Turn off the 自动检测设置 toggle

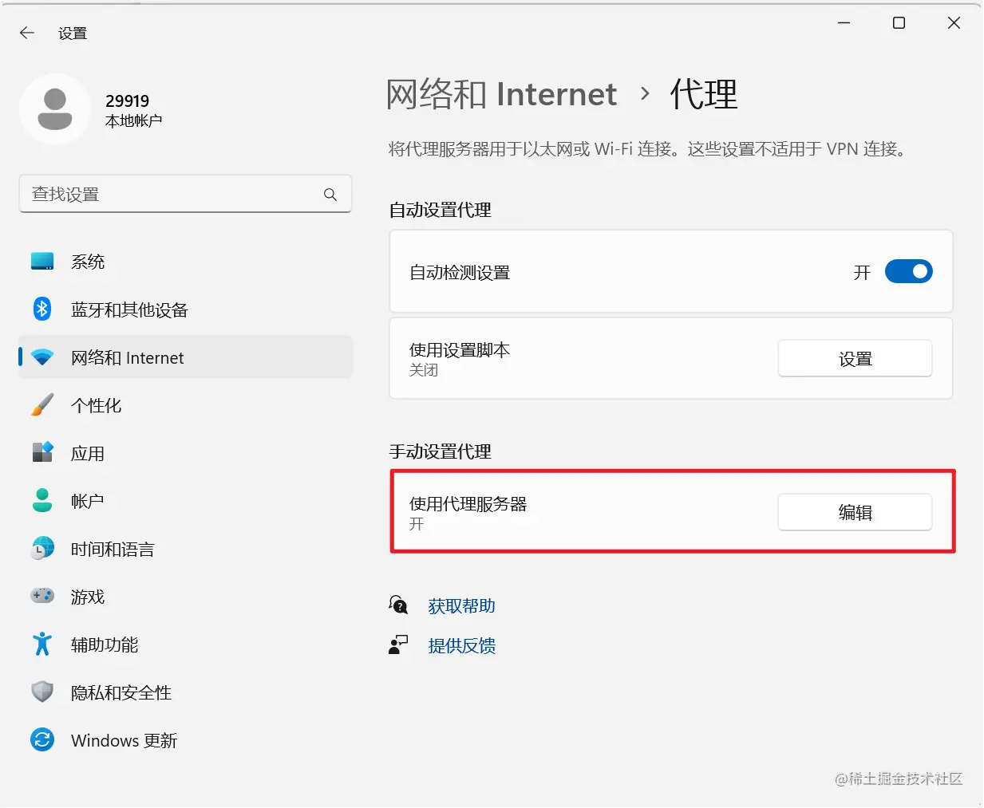[x=908, y=271]
